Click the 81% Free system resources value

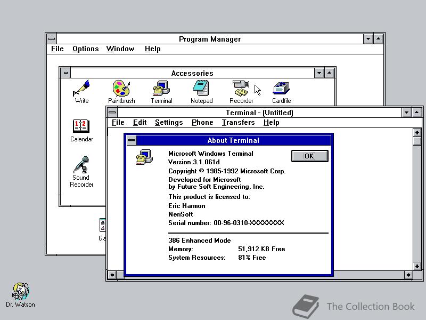click(x=252, y=258)
